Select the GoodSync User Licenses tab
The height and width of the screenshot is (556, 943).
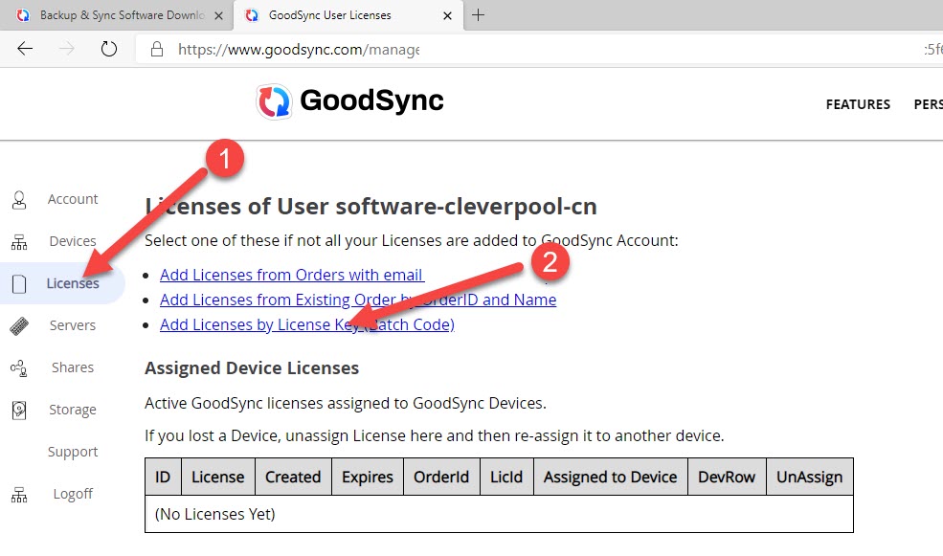click(x=348, y=15)
